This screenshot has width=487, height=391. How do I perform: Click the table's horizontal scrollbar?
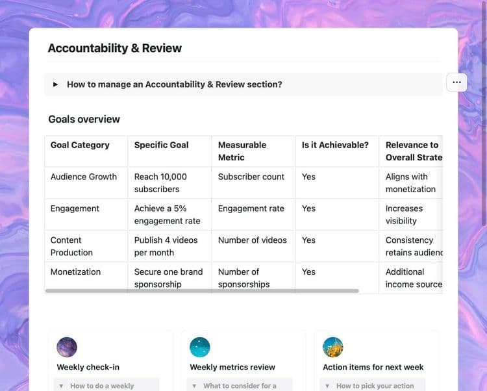point(202,291)
